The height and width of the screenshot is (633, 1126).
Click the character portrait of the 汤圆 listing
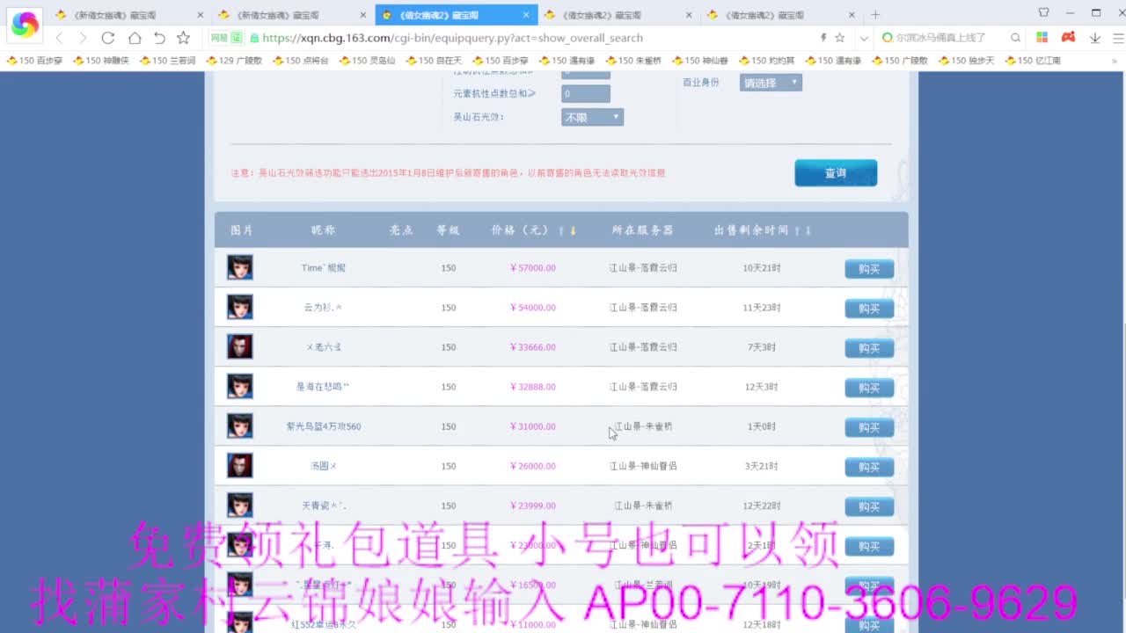point(239,466)
